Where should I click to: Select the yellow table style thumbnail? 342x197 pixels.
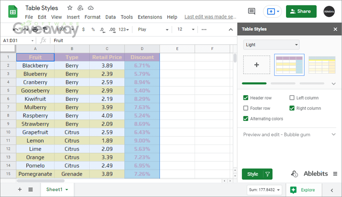coord(322,65)
